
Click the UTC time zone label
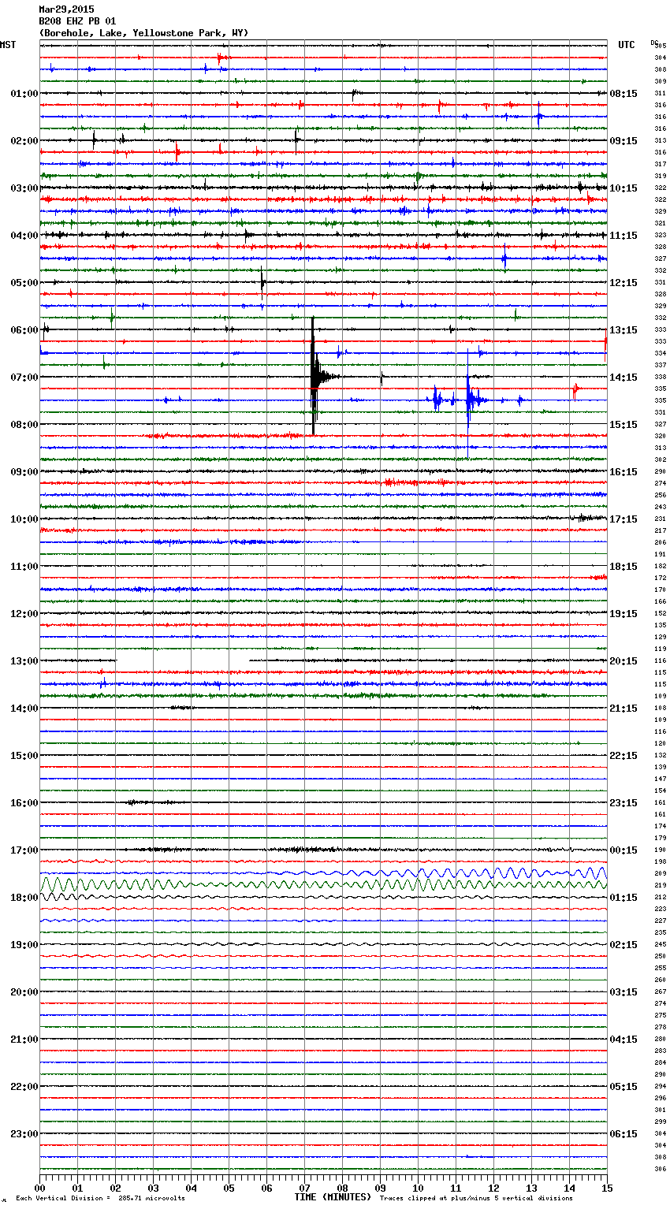click(627, 45)
